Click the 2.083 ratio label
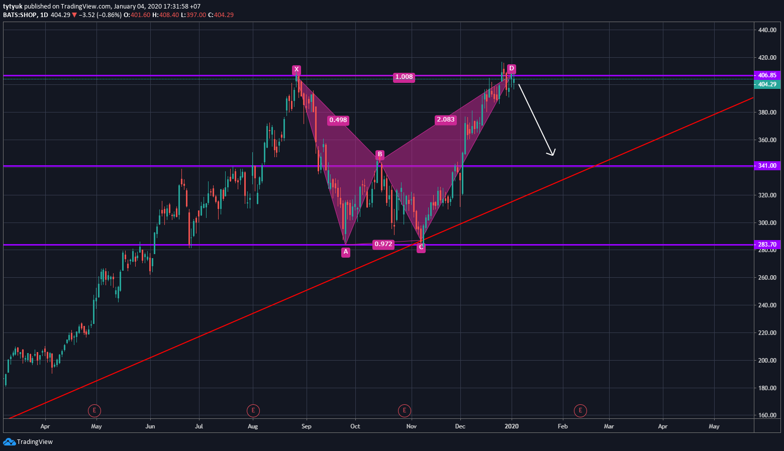The image size is (784, 451). click(446, 120)
